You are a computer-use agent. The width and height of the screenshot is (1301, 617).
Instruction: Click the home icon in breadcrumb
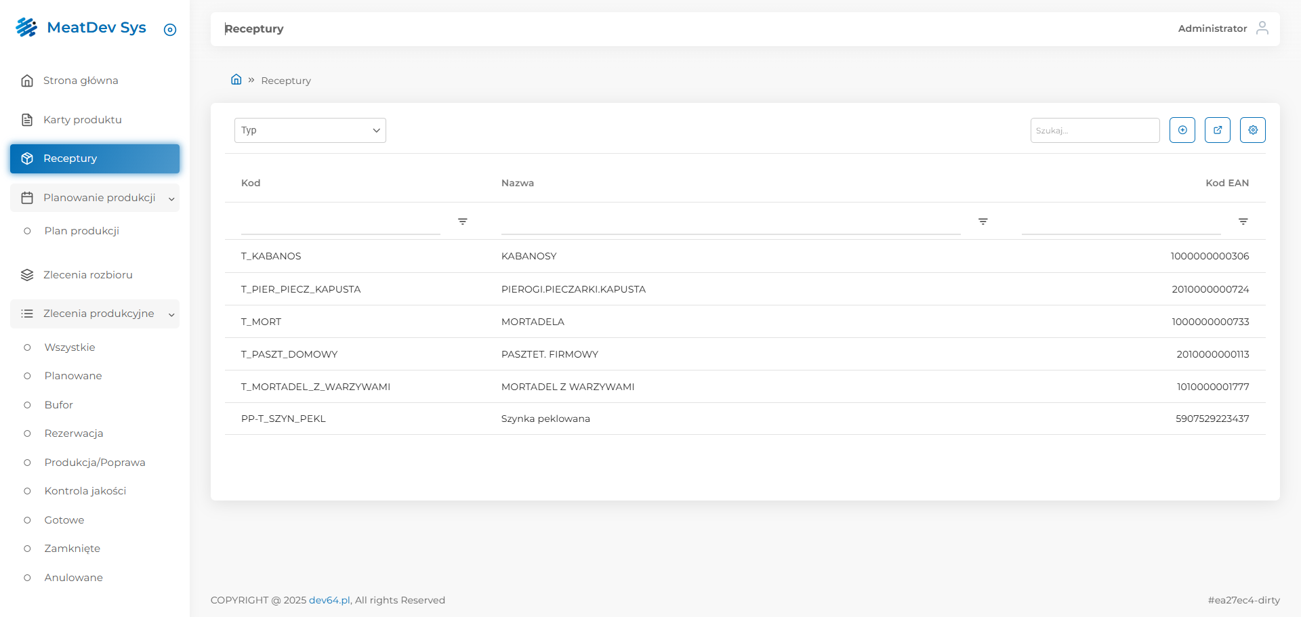click(x=236, y=80)
